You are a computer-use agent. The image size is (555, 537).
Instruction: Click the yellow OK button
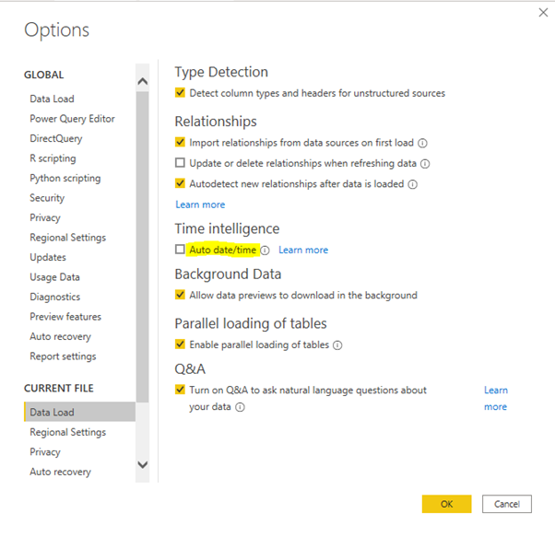[x=446, y=504]
